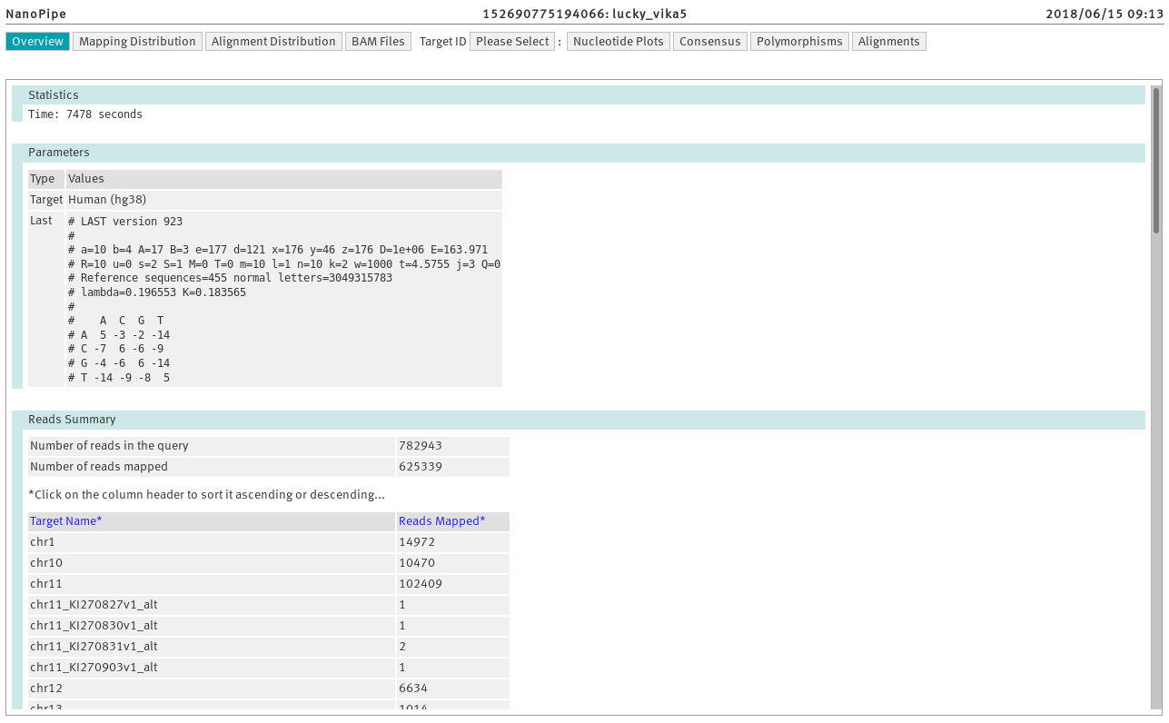Select chr11_KI270827v1_alt row name

tap(212, 605)
